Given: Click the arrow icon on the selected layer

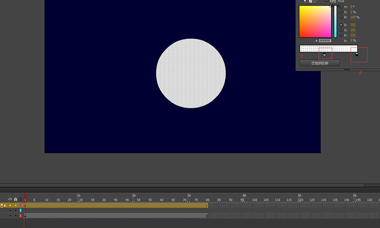Looking at the screenshot, I should (x=5, y=206).
